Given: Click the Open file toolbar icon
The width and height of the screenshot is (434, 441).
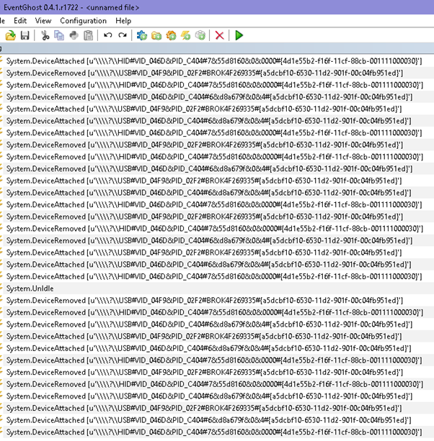Looking at the screenshot, I should click(x=10, y=36).
